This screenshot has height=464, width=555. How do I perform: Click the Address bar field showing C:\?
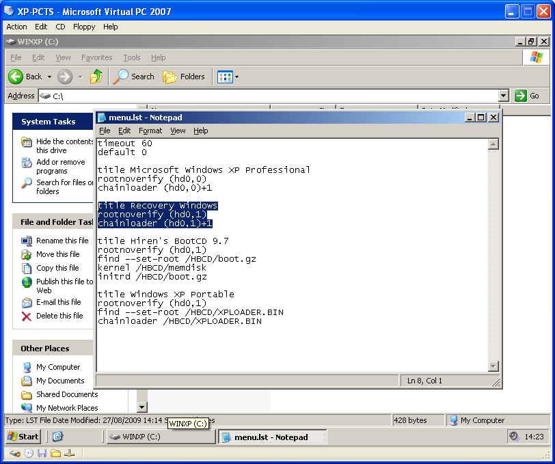click(269, 96)
